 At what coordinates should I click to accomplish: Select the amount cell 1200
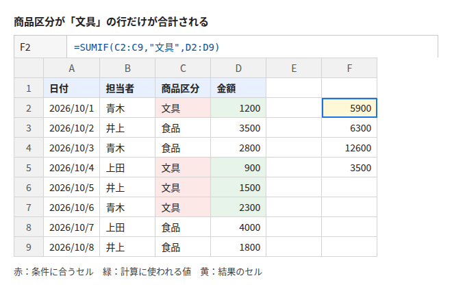coord(238,108)
